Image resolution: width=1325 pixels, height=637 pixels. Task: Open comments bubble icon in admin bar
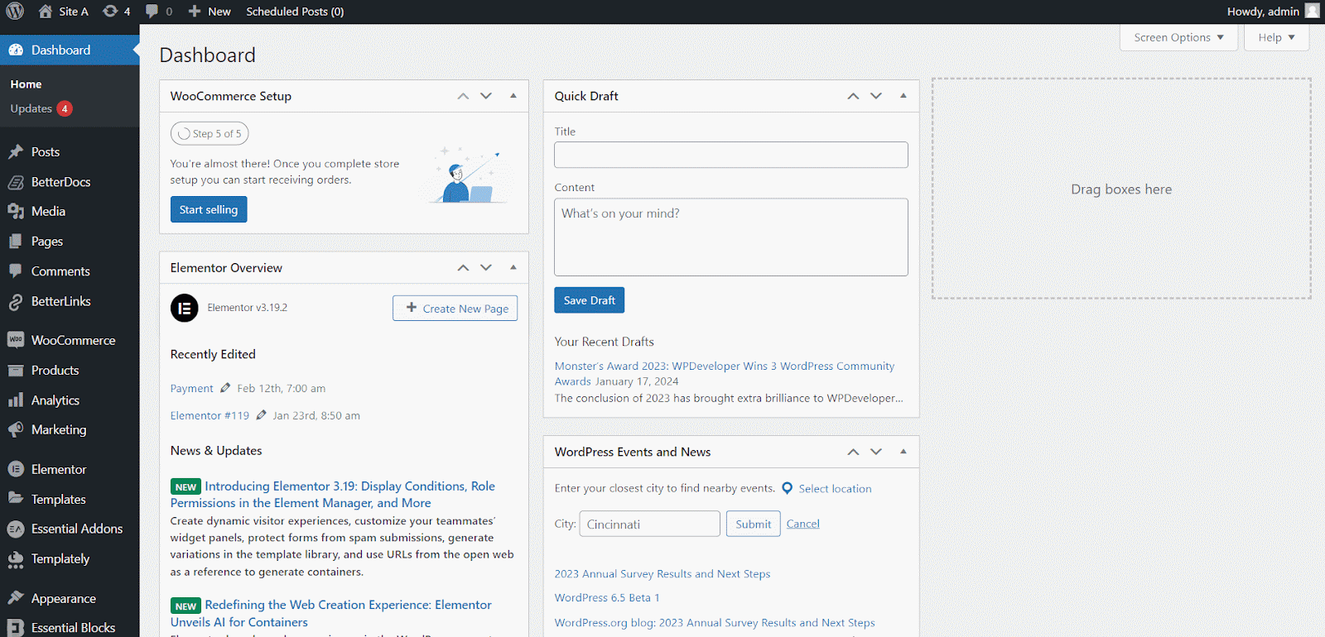[152, 11]
